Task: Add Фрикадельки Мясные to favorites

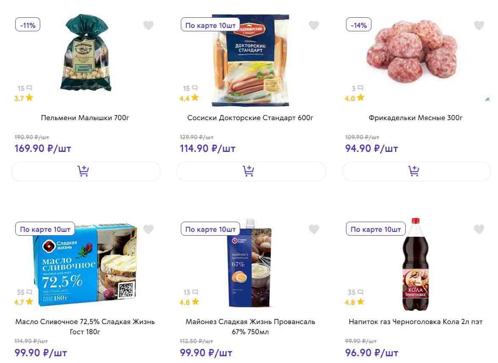Action: coord(479,25)
